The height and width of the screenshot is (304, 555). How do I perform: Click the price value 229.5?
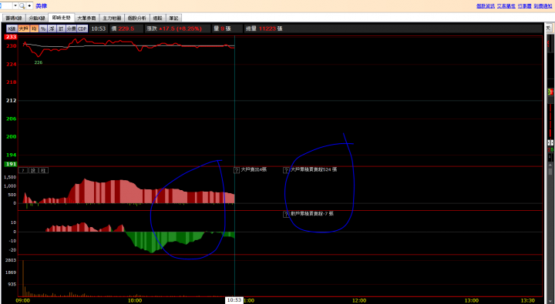coord(127,28)
